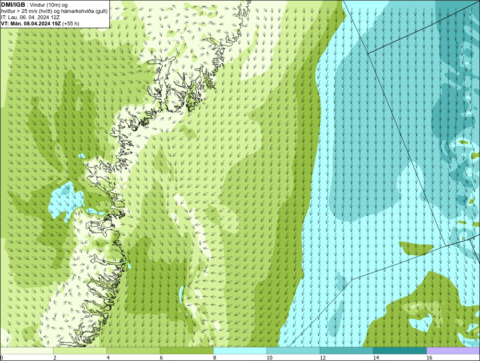The height and width of the screenshot is (361, 480).
Task: Click the legend value '14'
Action: [x=376, y=358]
